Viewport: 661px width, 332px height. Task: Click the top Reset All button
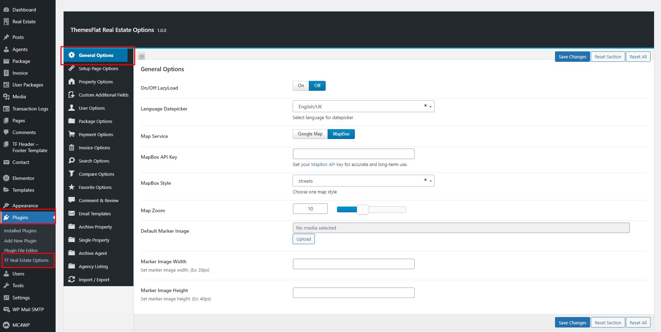pyautogui.click(x=638, y=57)
